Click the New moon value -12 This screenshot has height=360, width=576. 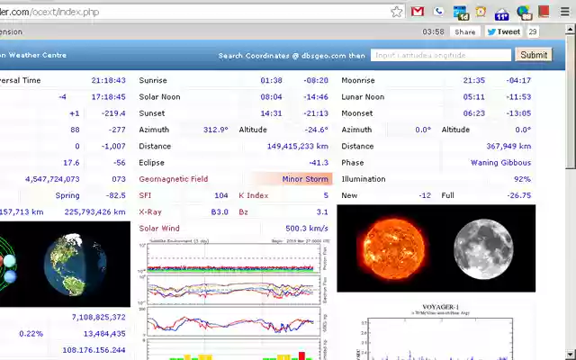click(x=425, y=195)
